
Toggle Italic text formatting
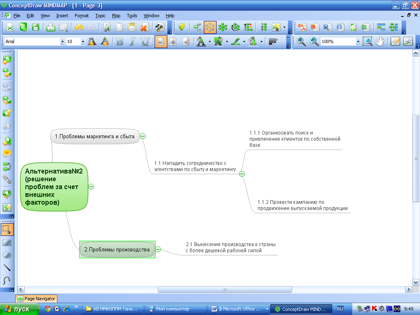(x=132, y=41)
